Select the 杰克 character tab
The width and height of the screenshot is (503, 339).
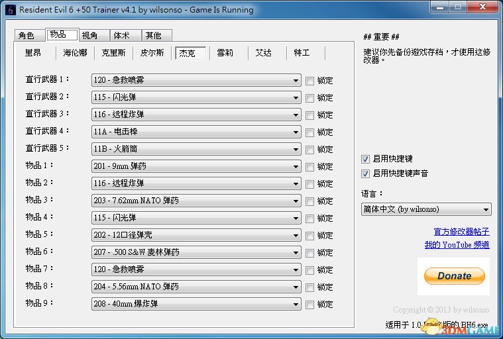(191, 53)
